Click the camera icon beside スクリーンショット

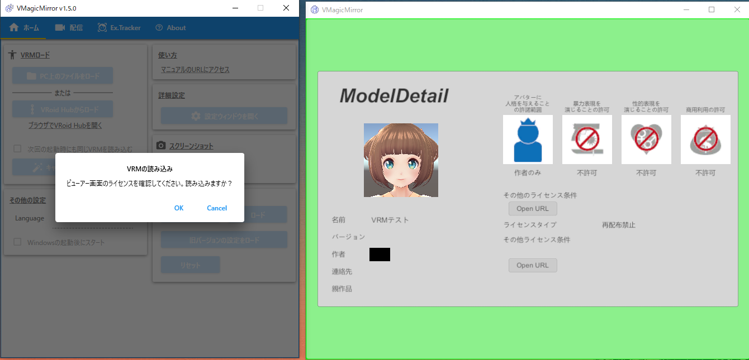tap(162, 146)
